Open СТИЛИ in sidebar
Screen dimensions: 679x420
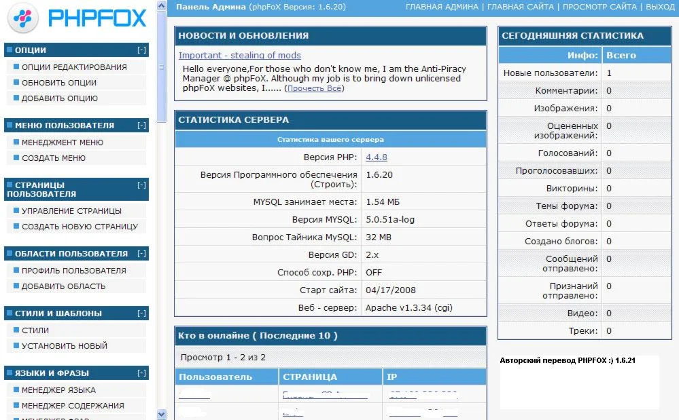pyautogui.click(x=35, y=330)
